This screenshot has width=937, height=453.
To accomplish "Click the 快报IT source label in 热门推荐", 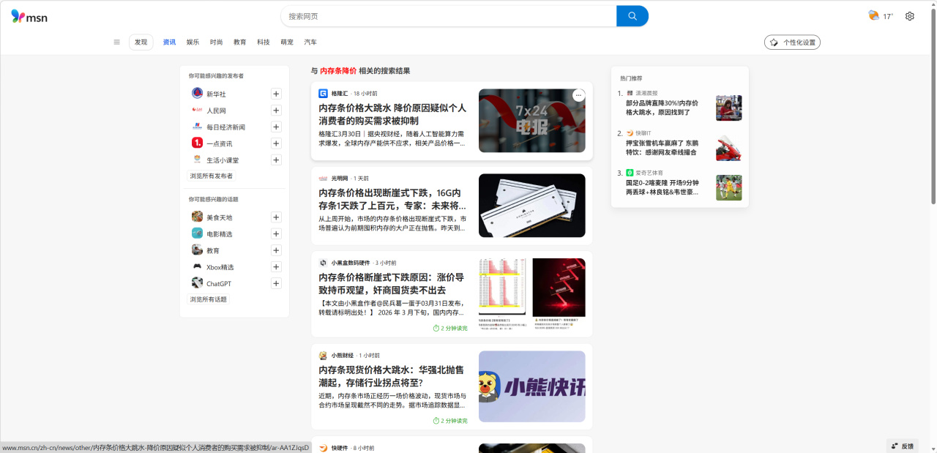I will (x=642, y=133).
